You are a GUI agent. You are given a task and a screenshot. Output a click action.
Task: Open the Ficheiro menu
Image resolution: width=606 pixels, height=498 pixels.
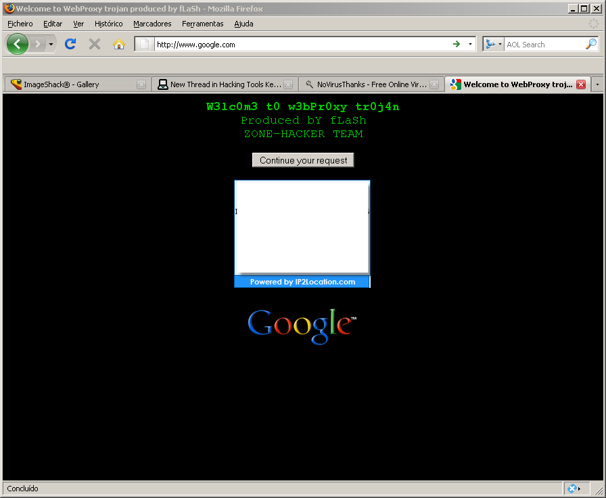point(20,24)
